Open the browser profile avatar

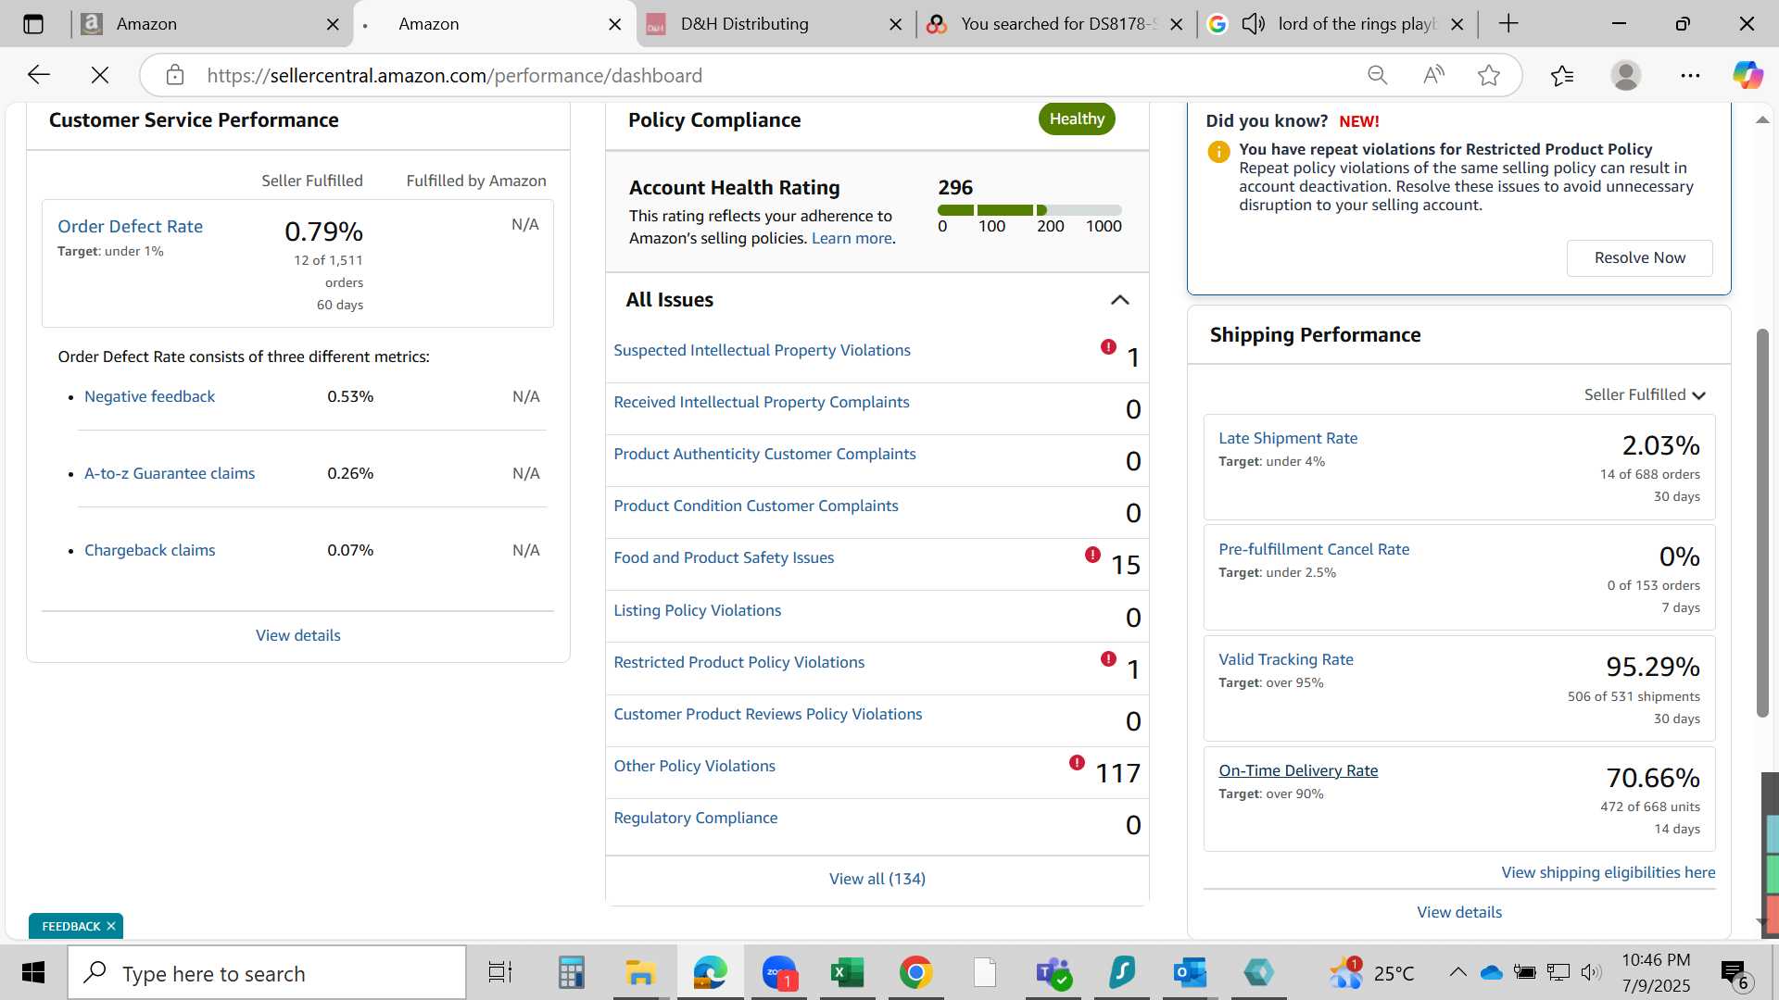click(x=1626, y=75)
